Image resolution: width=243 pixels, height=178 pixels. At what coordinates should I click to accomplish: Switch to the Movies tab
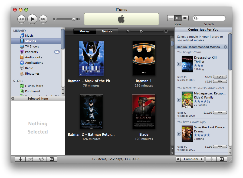click(x=84, y=31)
